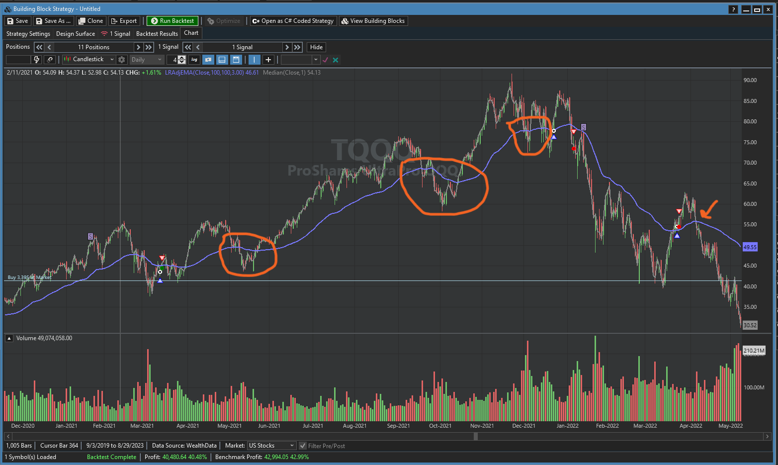Click the purple checkmark icon

[326, 60]
